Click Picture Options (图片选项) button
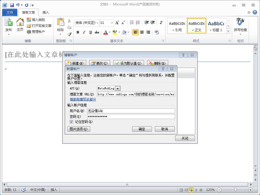 (x=79, y=129)
